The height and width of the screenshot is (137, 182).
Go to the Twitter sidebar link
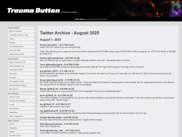(x=21, y=39)
